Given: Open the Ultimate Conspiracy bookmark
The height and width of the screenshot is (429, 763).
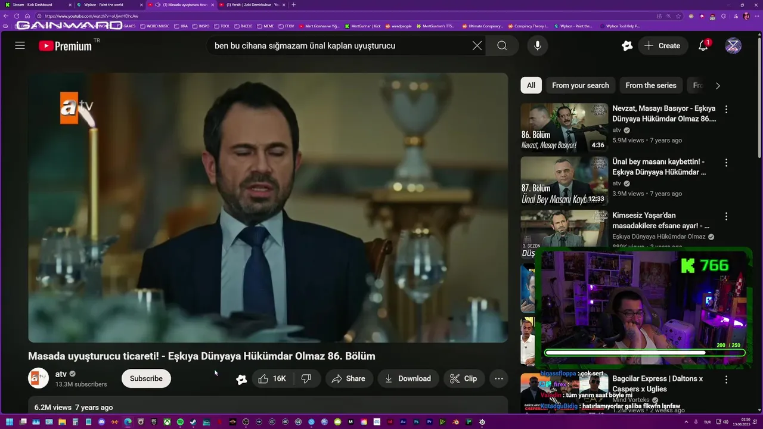Looking at the screenshot, I should (484, 26).
